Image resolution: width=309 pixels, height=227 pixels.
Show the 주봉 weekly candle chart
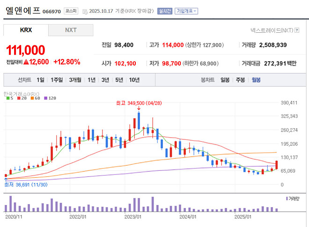(x=241, y=80)
